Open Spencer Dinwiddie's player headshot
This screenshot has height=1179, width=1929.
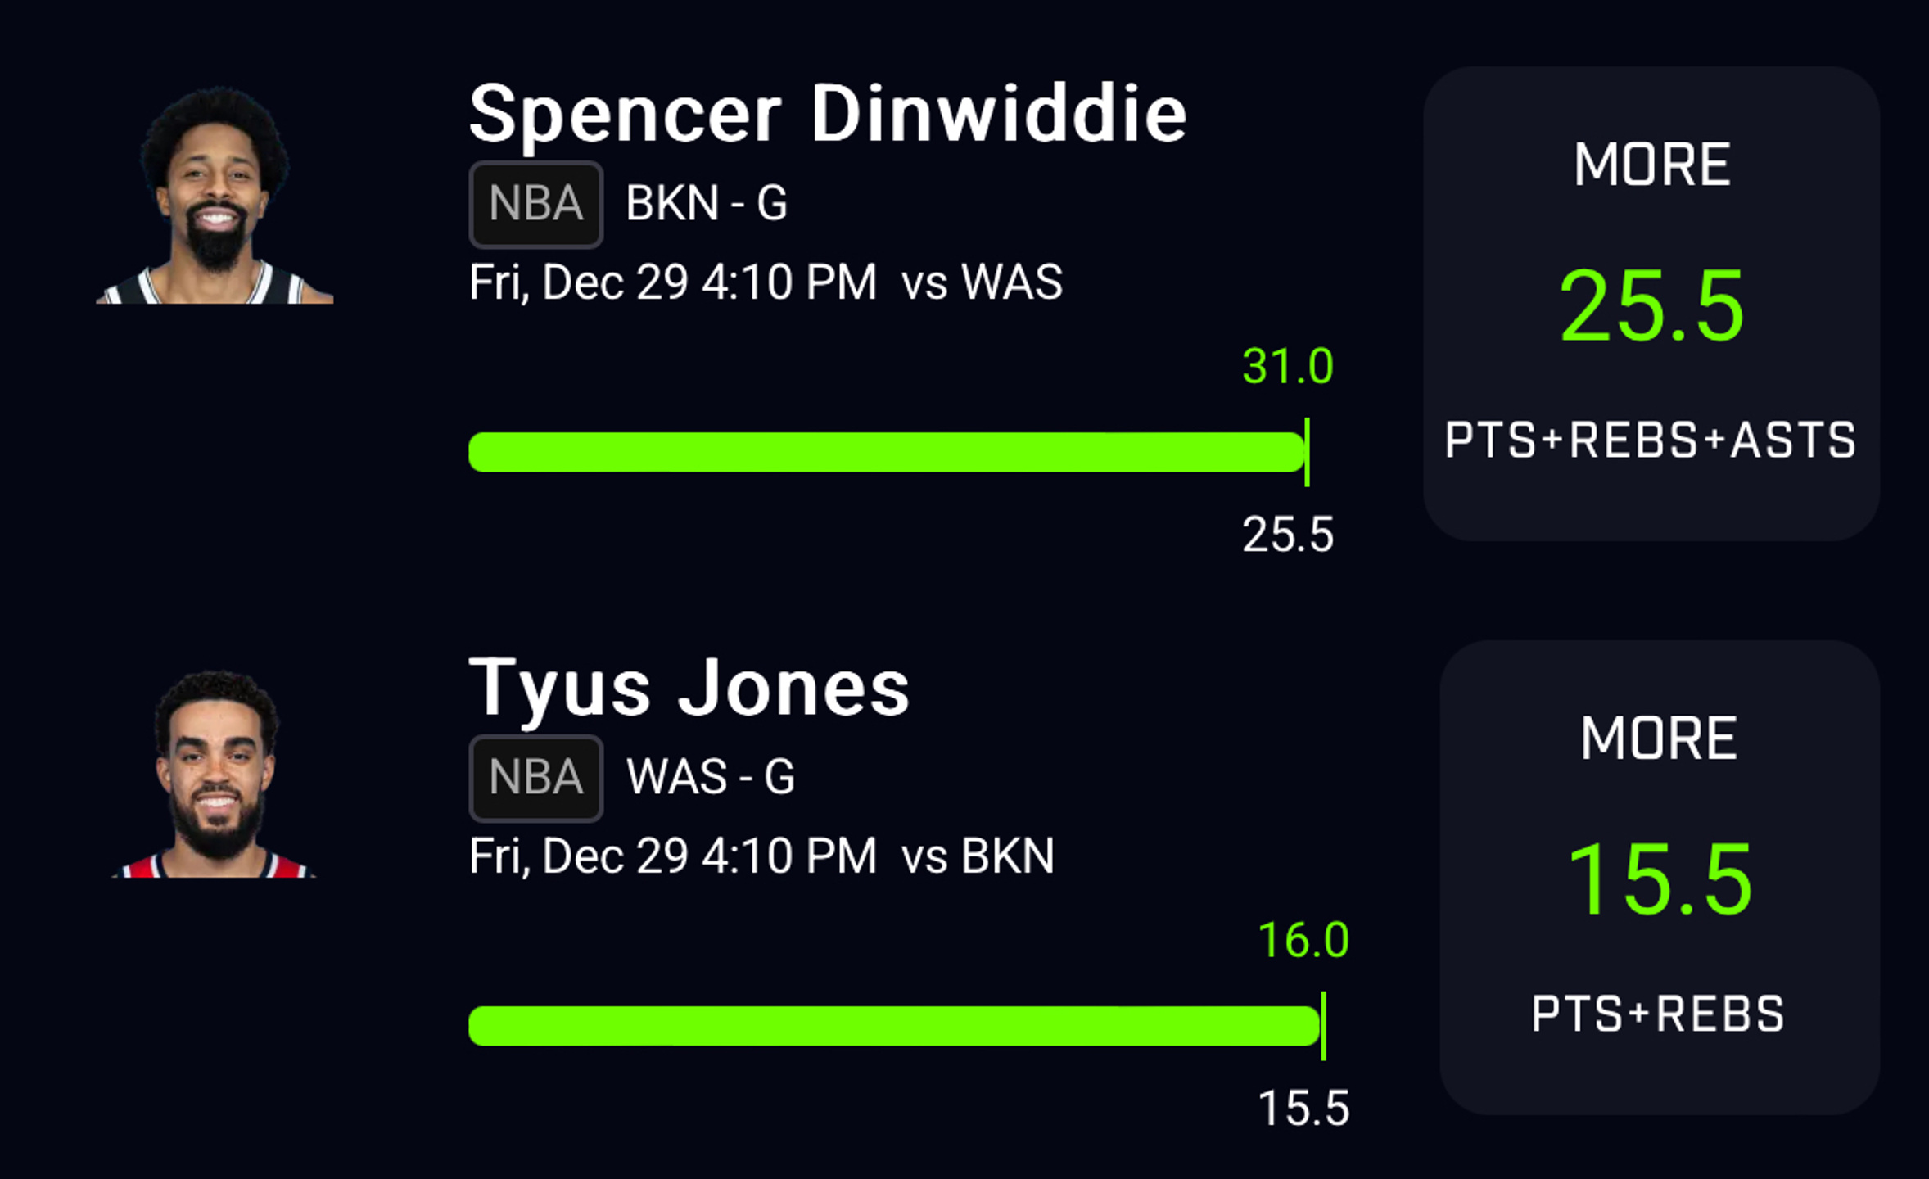pos(215,195)
